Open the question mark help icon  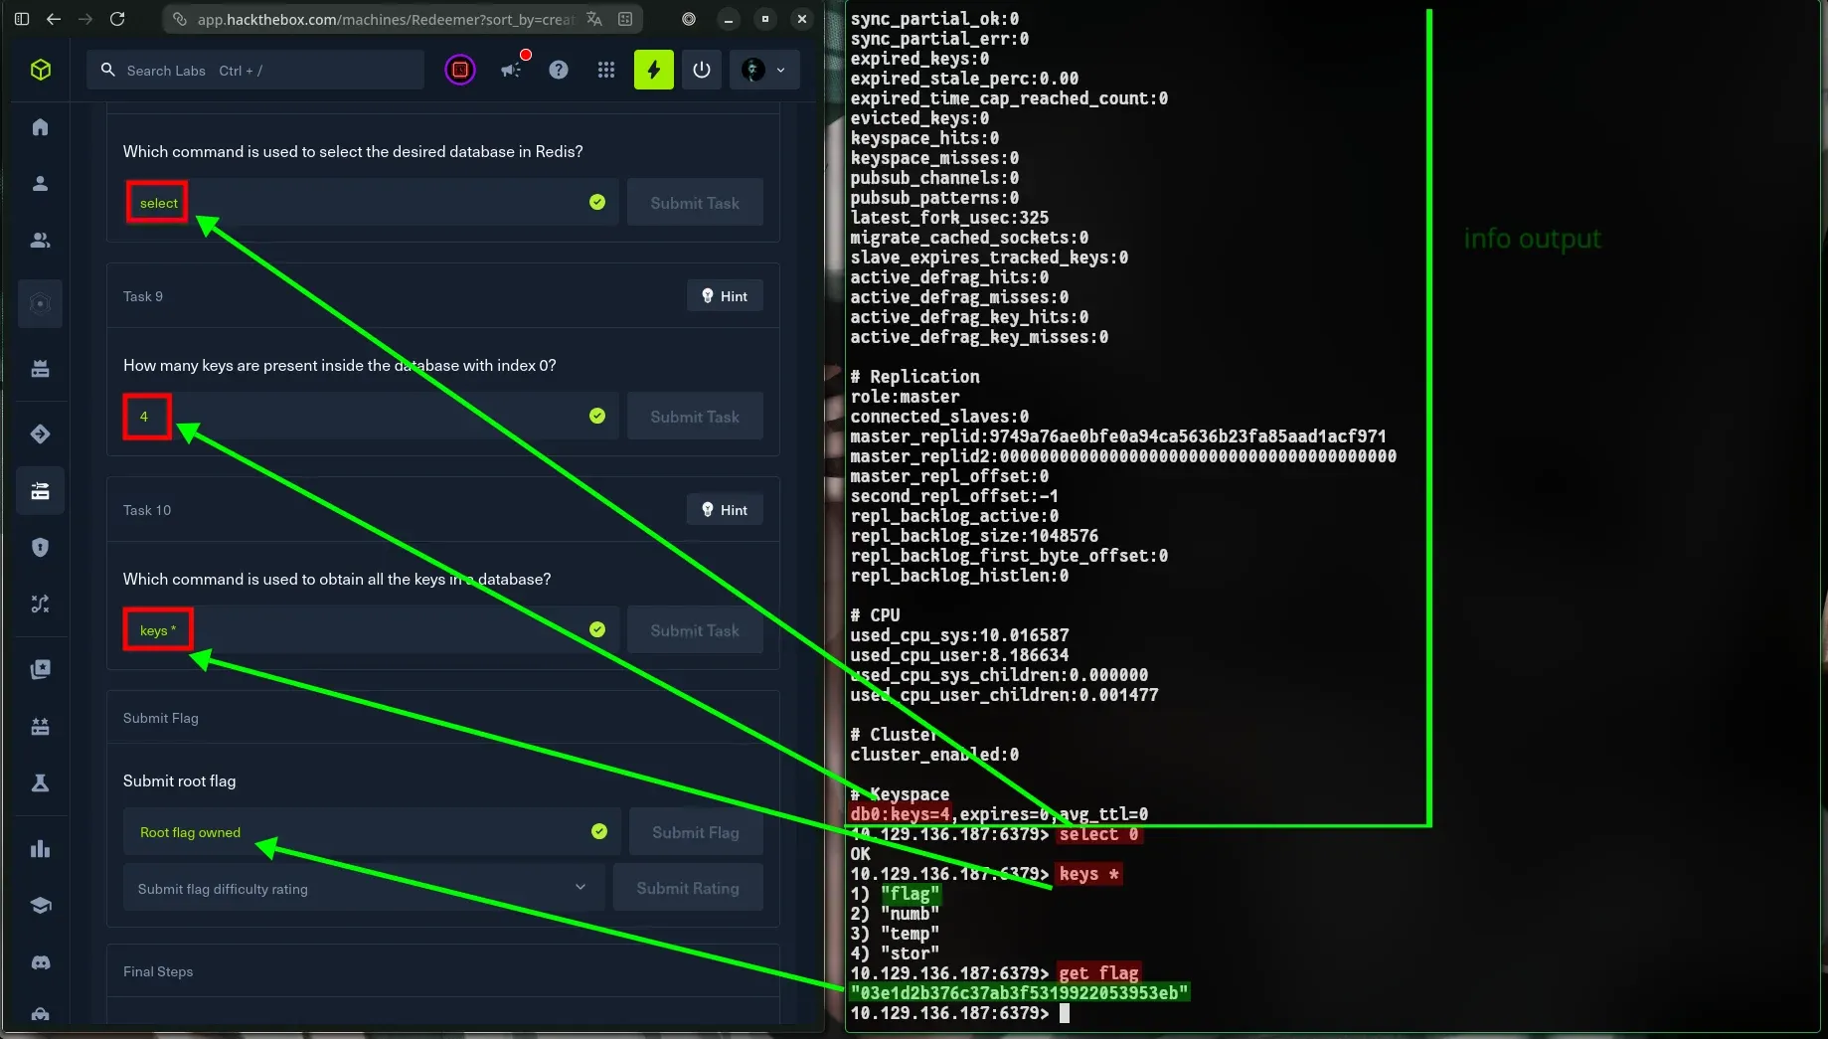pos(559,70)
